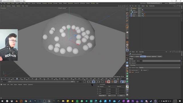This screenshot has height=103, width=183.
Task: Click the Attributes back arrow icon
Action: click(166, 52)
